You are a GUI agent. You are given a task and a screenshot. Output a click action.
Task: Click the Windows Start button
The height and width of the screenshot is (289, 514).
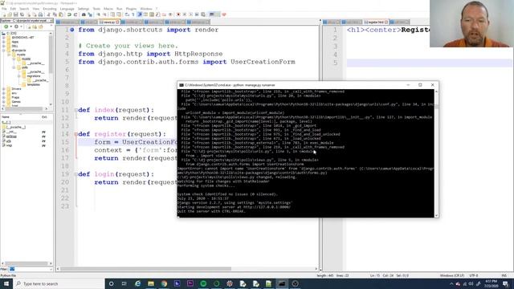[6, 283]
